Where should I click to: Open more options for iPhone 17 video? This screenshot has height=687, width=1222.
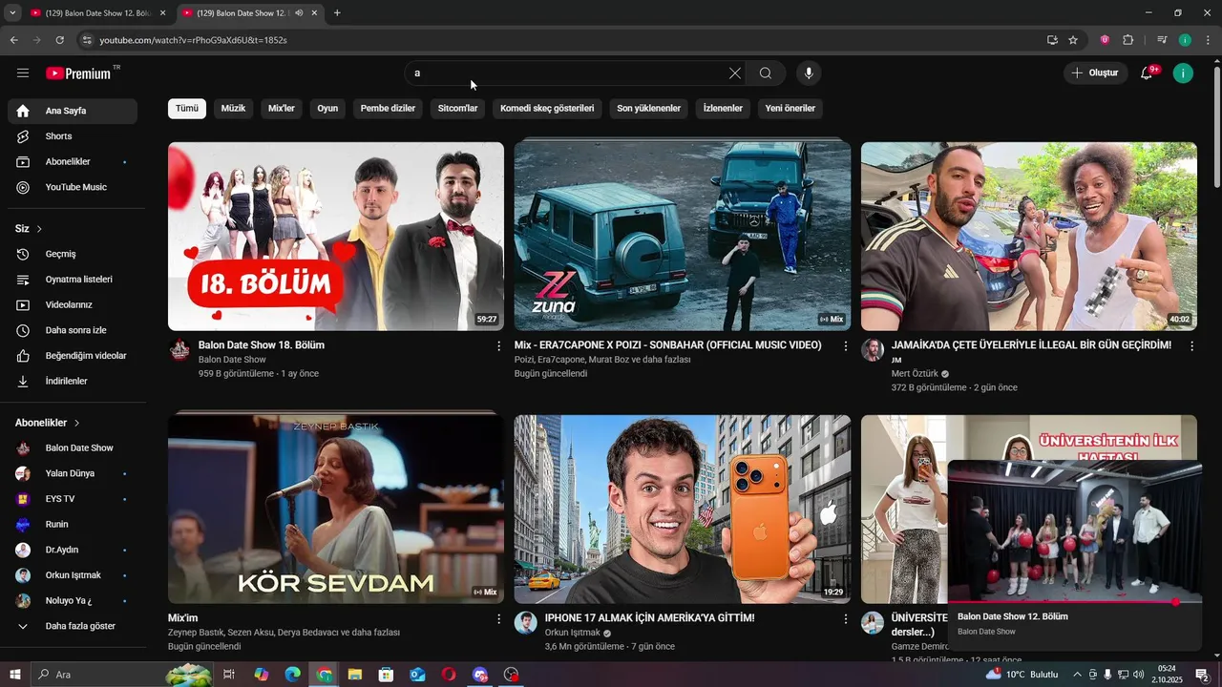(845, 619)
